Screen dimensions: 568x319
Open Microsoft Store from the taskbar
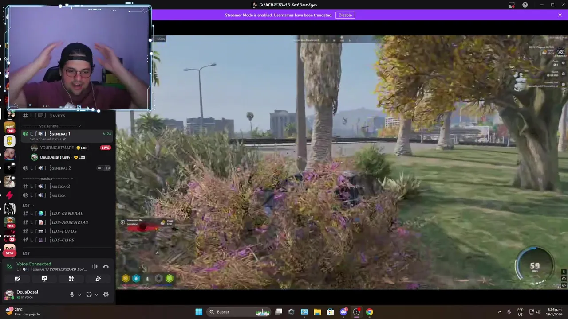tap(330, 312)
